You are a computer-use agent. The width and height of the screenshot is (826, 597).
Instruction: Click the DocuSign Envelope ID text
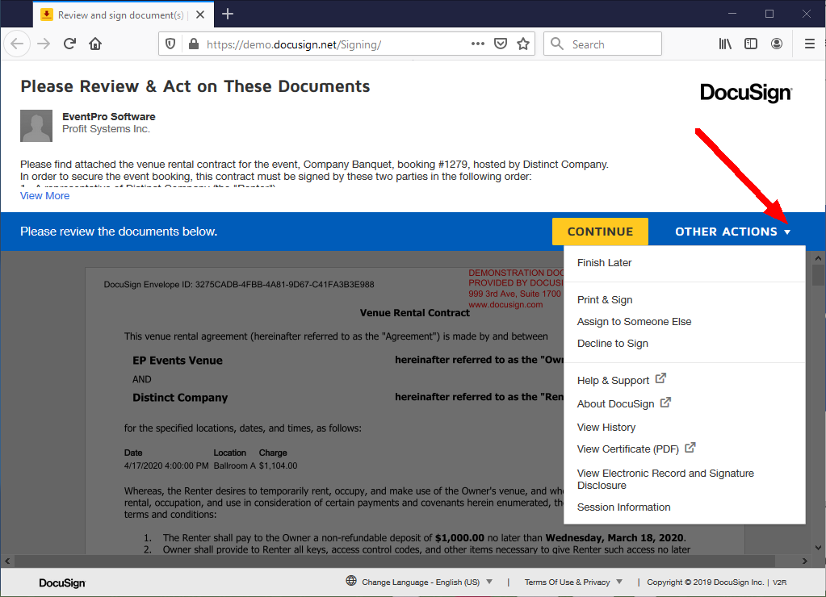click(239, 284)
